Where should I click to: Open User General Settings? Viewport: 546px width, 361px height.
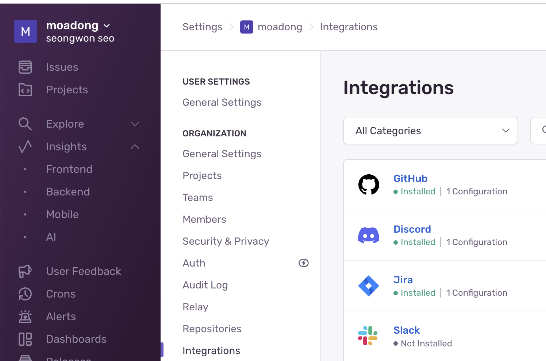click(222, 102)
